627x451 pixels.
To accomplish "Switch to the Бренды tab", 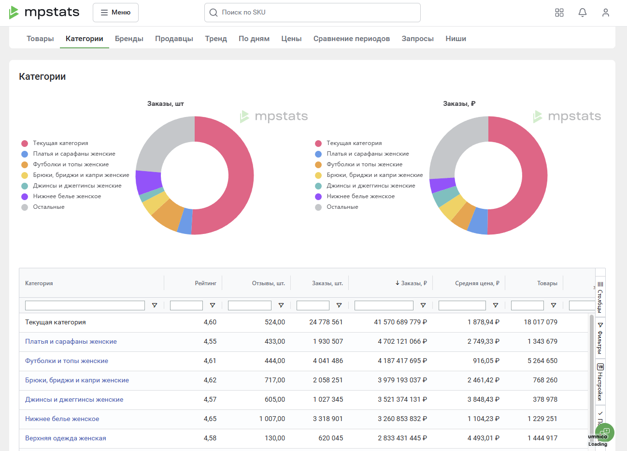I will (129, 39).
